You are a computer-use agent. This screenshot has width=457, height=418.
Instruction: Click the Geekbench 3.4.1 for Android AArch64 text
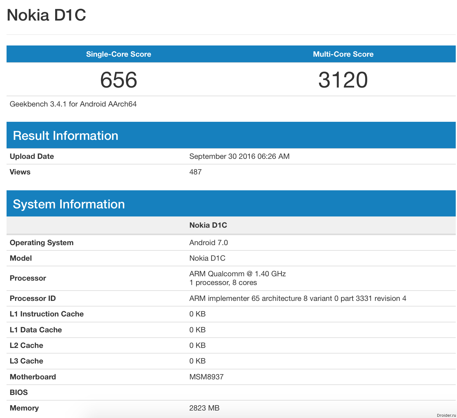(73, 104)
